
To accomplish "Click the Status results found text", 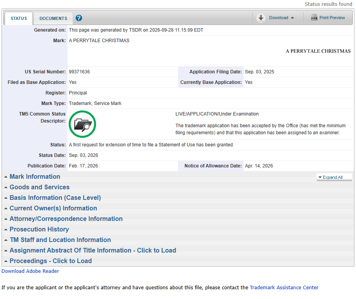I will (x=328, y=4).
